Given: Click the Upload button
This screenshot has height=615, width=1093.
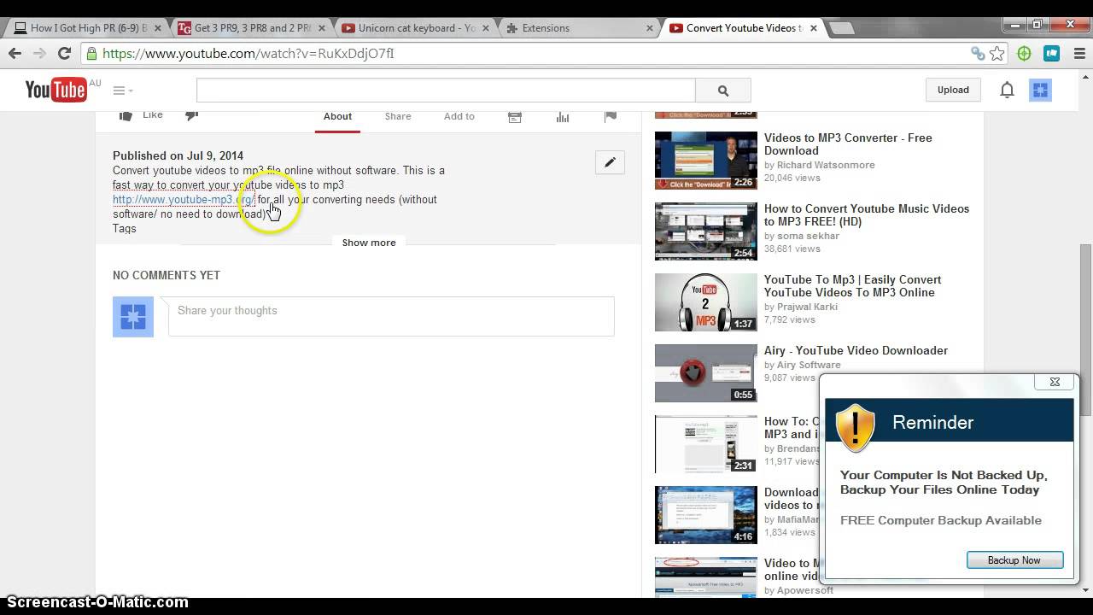Looking at the screenshot, I should [x=953, y=90].
